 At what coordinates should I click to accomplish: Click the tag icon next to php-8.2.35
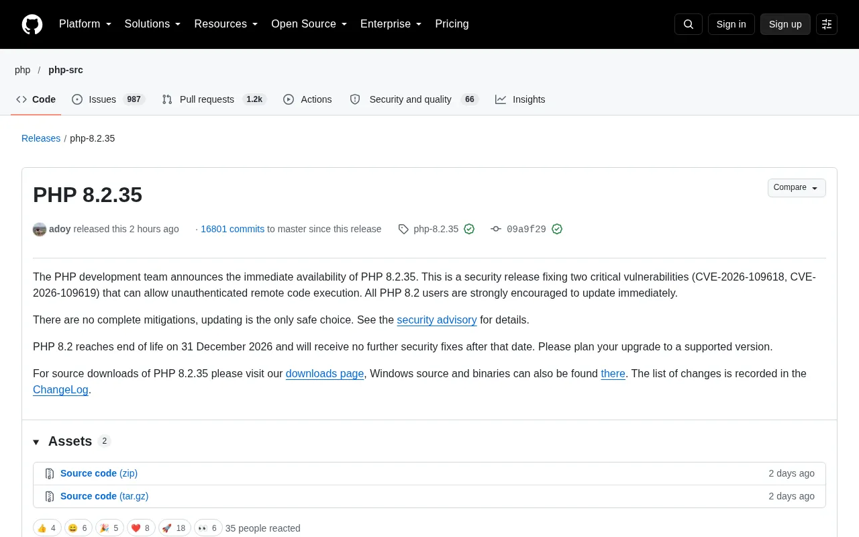click(x=403, y=229)
